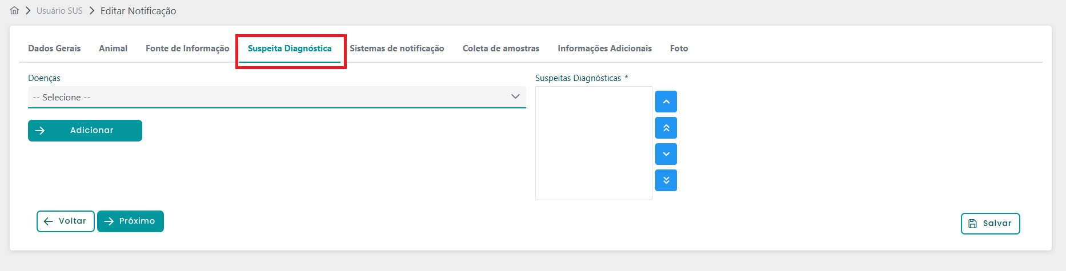Move selected item to top of list
This screenshot has width=1066, height=271.
(666, 128)
